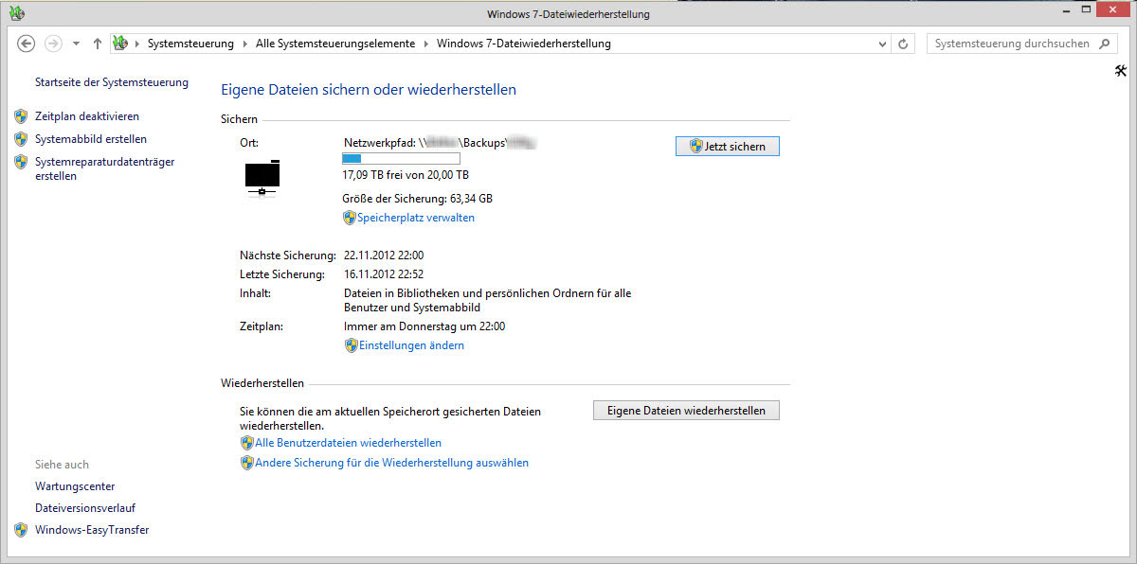Start backup with Jetzt sichern
The height and width of the screenshot is (564, 1137).
(728, 146)
